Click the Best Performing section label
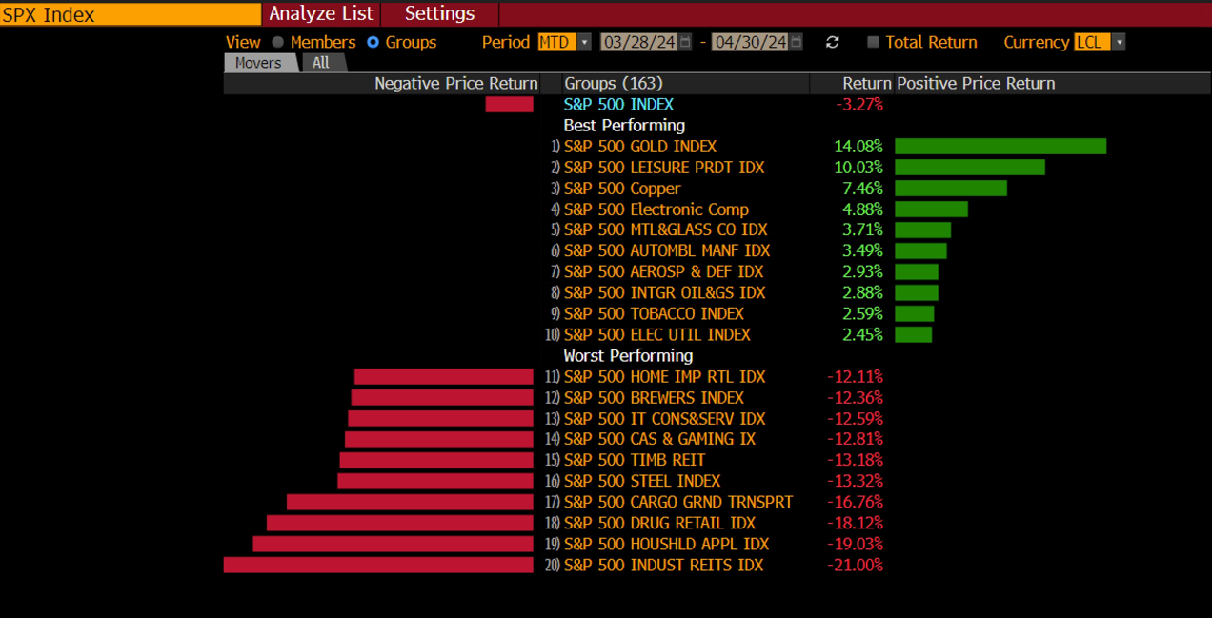Viewport: 1212px width, 618px height. click(x=624, y=126)
